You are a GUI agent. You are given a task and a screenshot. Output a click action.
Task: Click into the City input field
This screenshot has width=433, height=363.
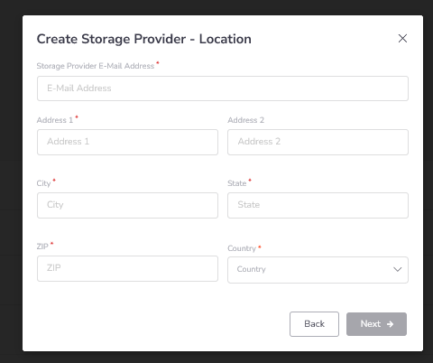point(127,205)
